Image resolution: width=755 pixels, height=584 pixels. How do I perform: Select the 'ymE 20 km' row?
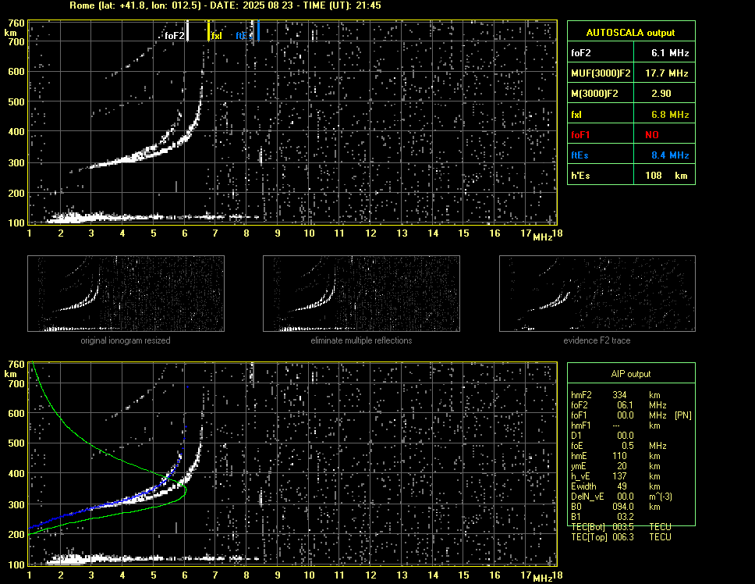click(x=615, y=466)
